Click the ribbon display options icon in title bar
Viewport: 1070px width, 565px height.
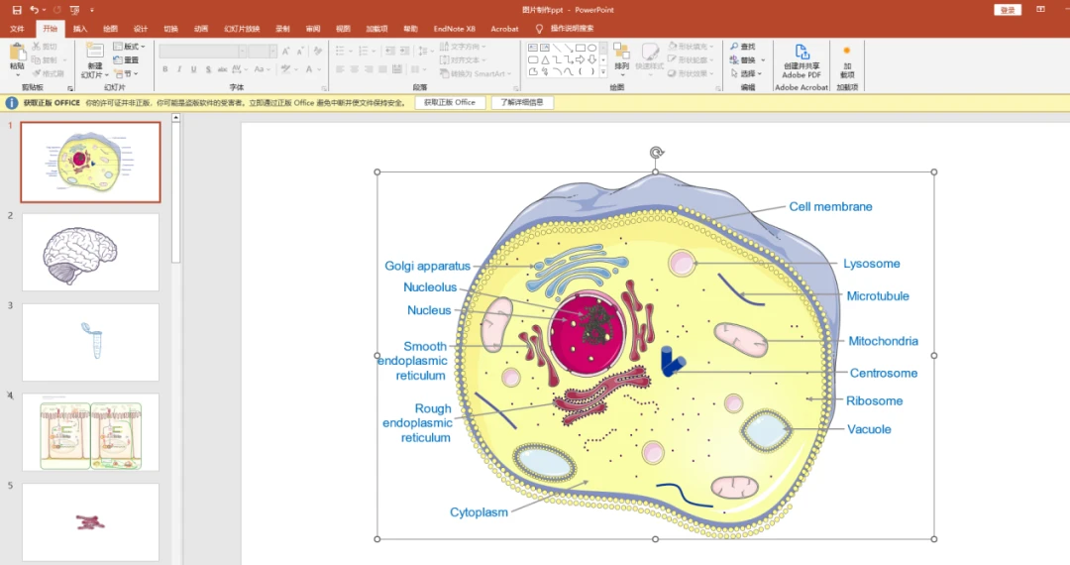pos(1040,10)
